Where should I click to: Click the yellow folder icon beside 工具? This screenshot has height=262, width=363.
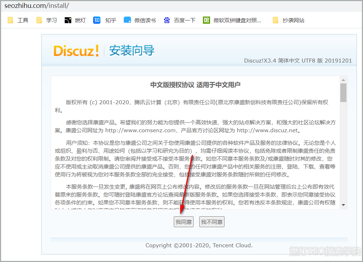(10, 20)
